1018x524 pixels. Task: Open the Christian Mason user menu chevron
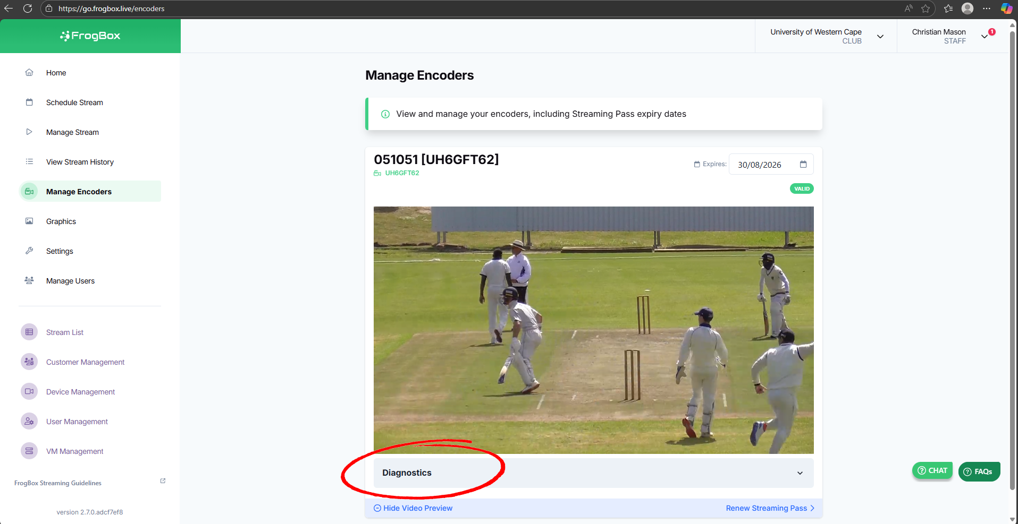click(985, 37)
